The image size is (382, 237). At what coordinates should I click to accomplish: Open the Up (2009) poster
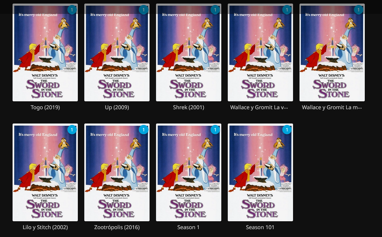click(x=117, y=52)
